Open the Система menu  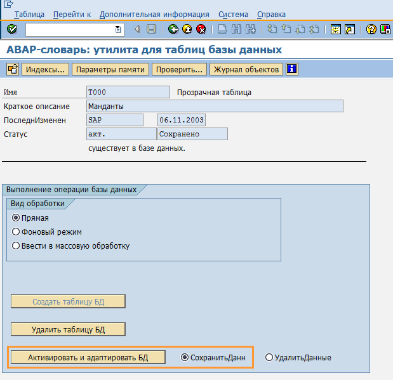tap(233, 14)
